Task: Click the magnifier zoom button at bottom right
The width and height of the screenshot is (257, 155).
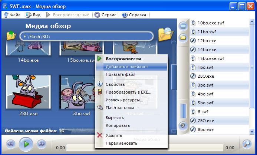Action: (247, 144)
